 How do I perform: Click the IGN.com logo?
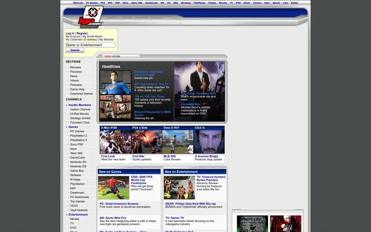tap(90, 17)
